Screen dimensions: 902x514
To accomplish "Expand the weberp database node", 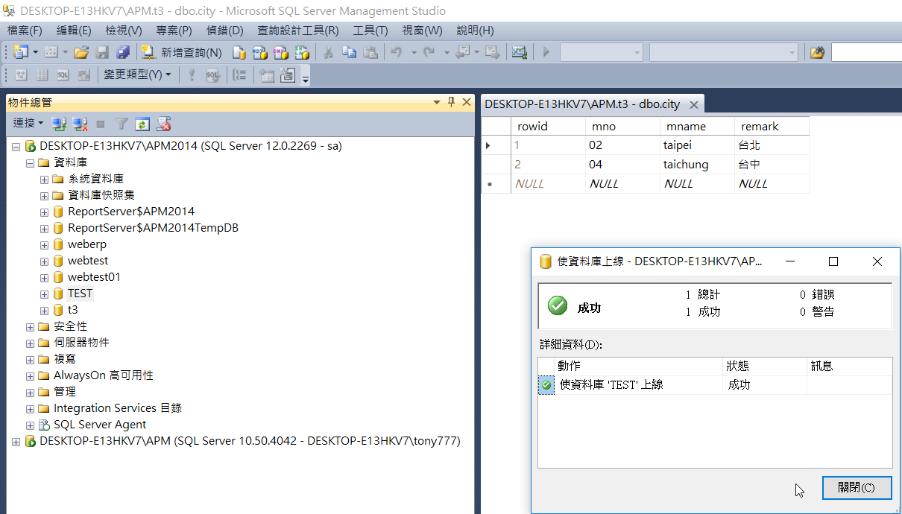I will click(45, 244).
